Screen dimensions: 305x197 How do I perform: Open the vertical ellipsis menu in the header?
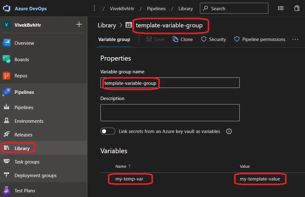tap(95, 8)
